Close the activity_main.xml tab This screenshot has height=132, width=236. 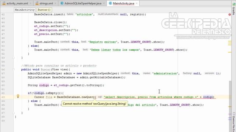31,3
